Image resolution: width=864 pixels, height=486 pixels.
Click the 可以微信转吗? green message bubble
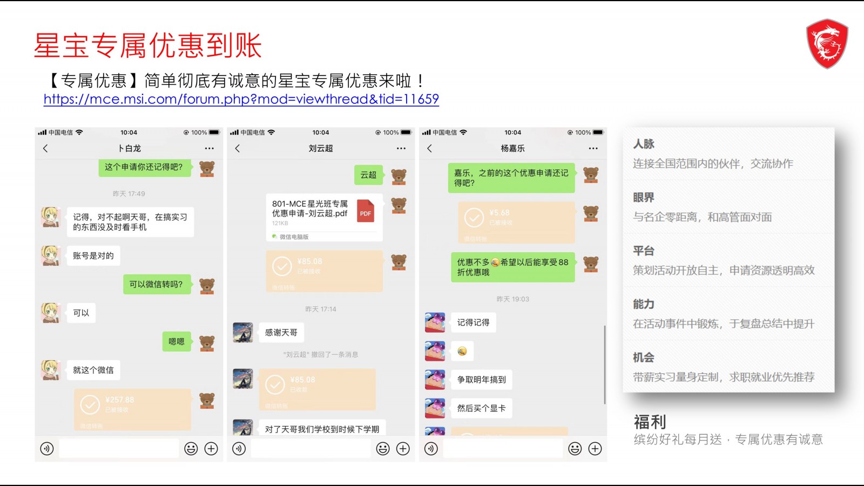click(158, 284)
